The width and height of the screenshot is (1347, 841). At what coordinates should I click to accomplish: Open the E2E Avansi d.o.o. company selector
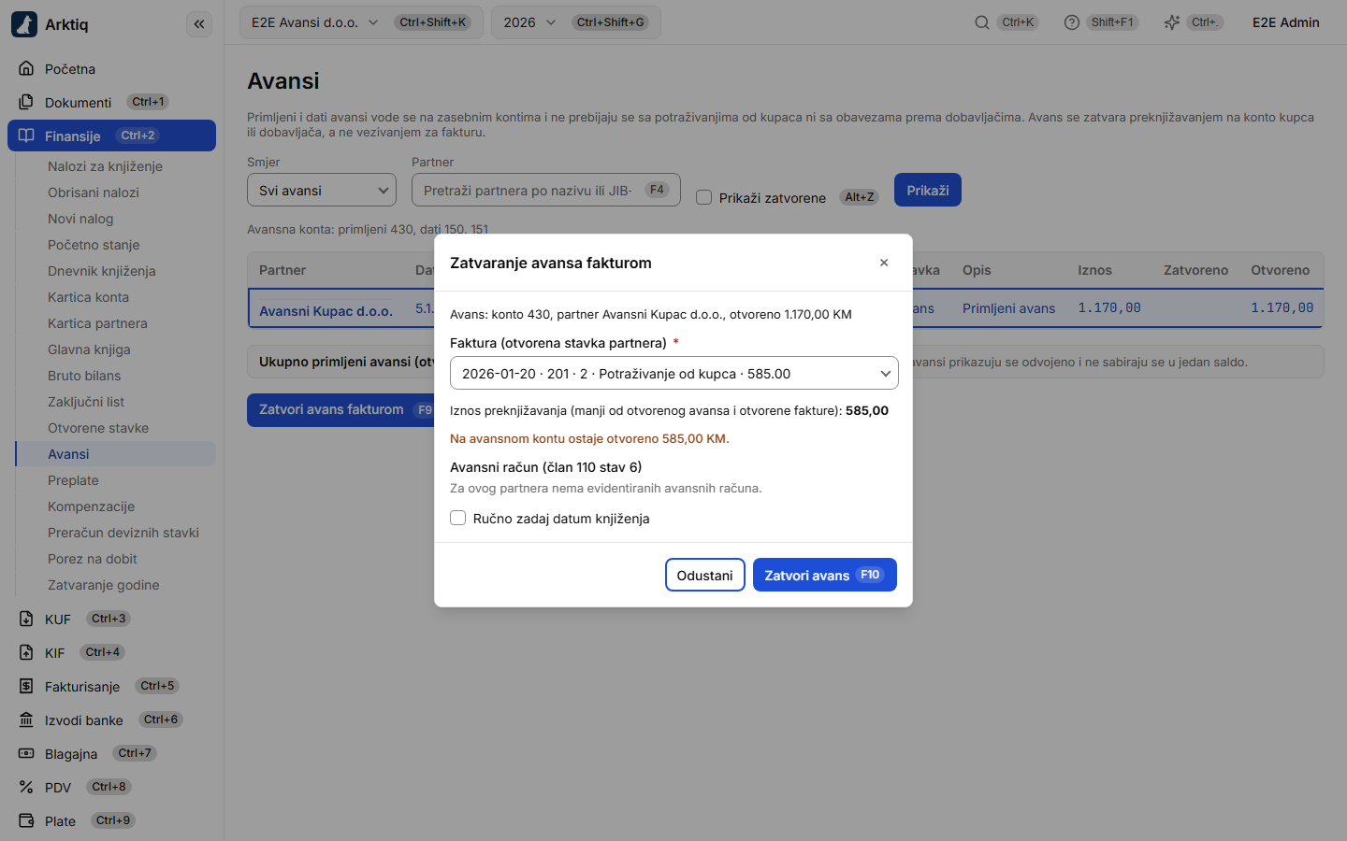(361, 22)
